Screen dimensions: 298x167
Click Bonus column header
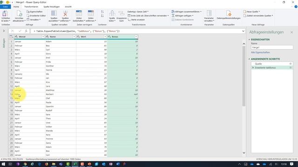tap(122, 37)
